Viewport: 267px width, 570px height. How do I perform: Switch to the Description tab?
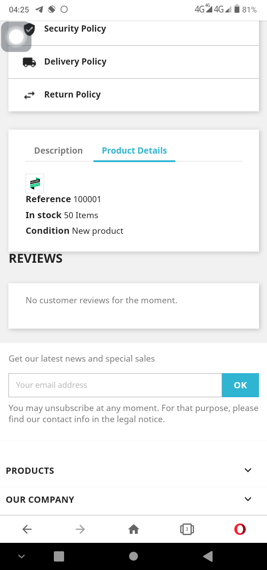pyautogui.click(x=58, y=151)
